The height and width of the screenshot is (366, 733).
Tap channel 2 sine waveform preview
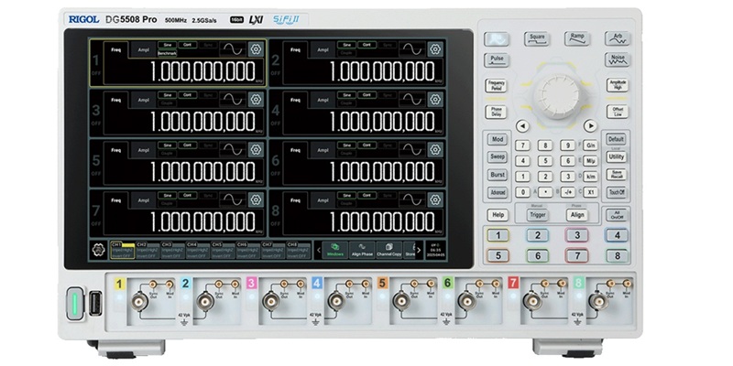[413, 48]
